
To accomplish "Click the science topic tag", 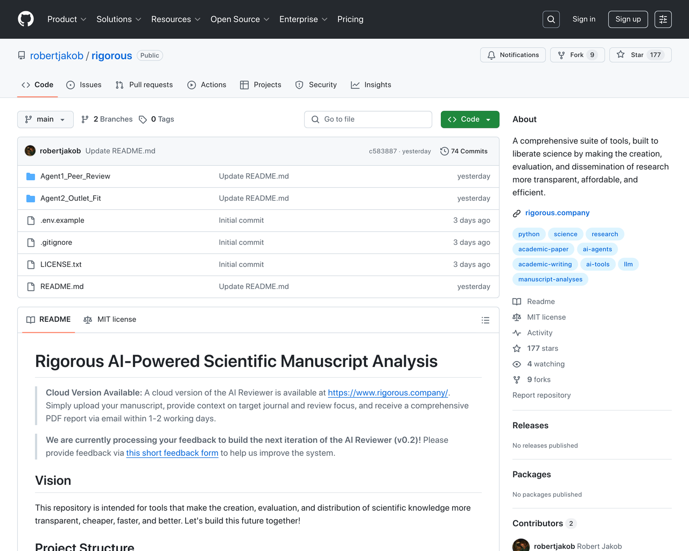I will pos(565,234).
